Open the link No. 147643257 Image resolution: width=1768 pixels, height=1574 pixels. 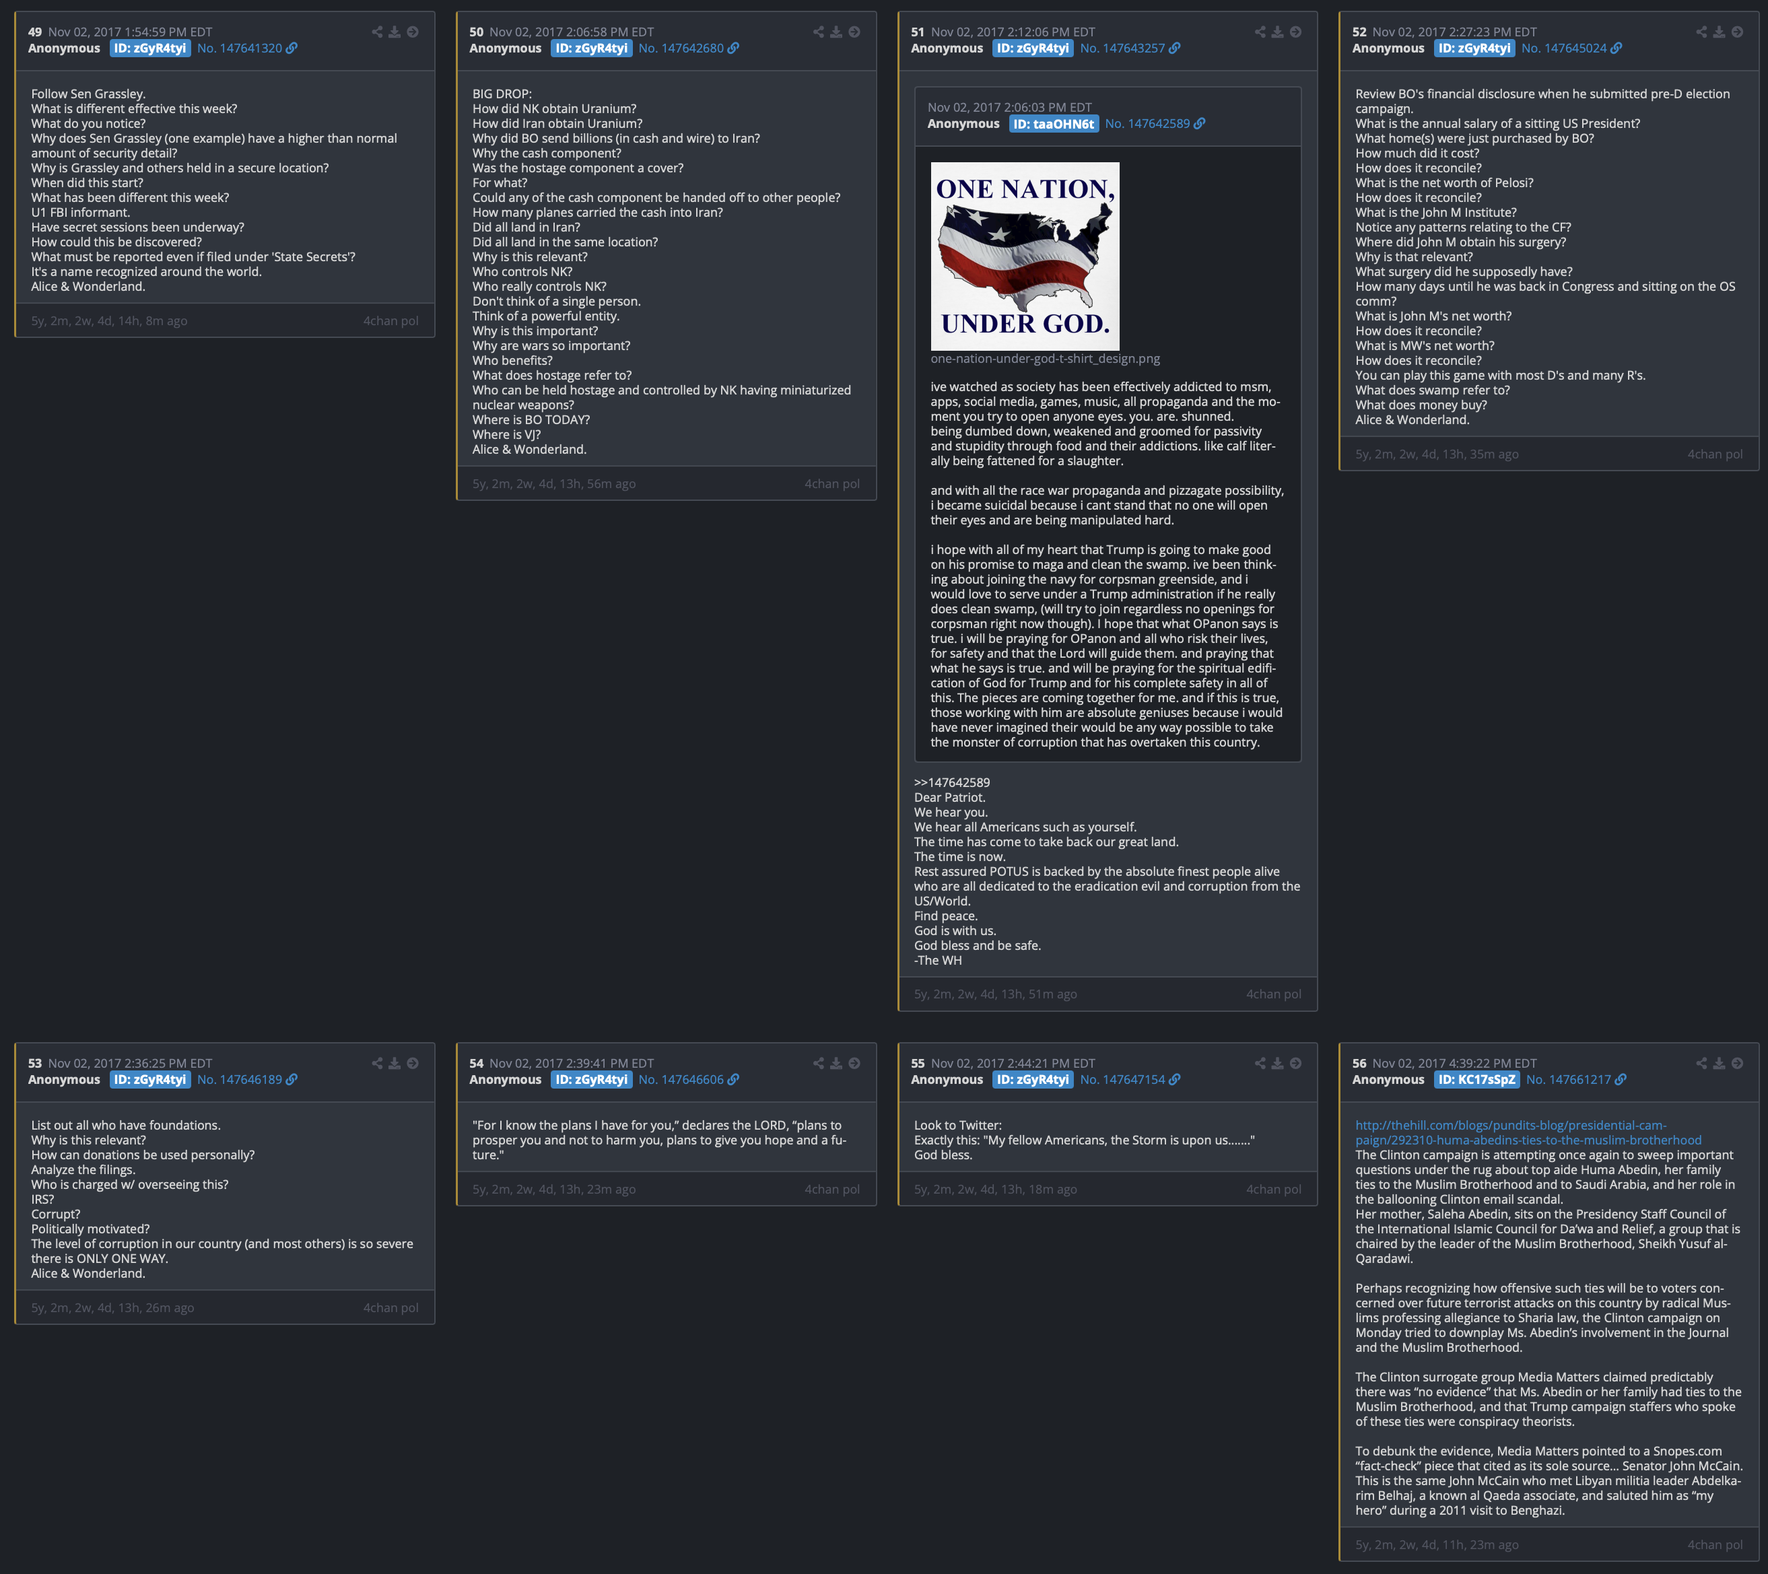tap(1130, 48)
